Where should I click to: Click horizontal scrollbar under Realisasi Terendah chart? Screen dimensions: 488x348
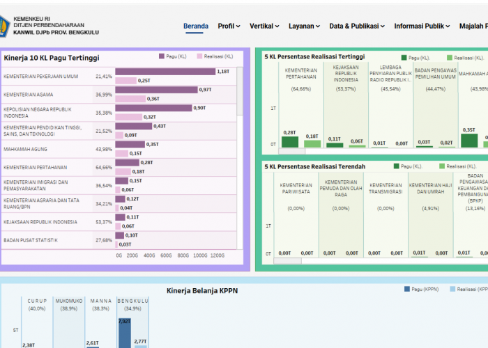pos(287,261)
